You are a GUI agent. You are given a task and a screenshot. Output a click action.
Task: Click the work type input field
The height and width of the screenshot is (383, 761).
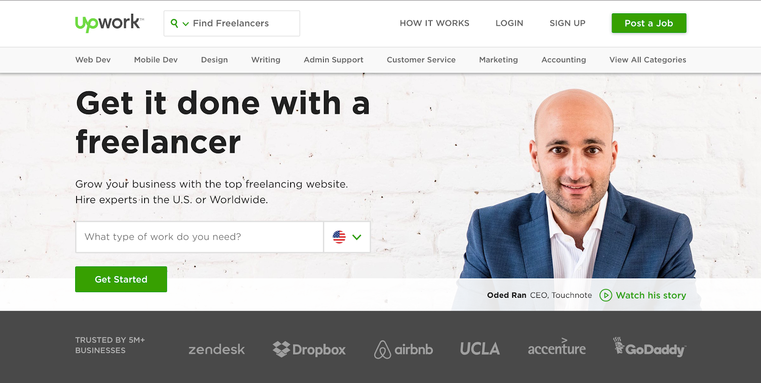(200, 237)
